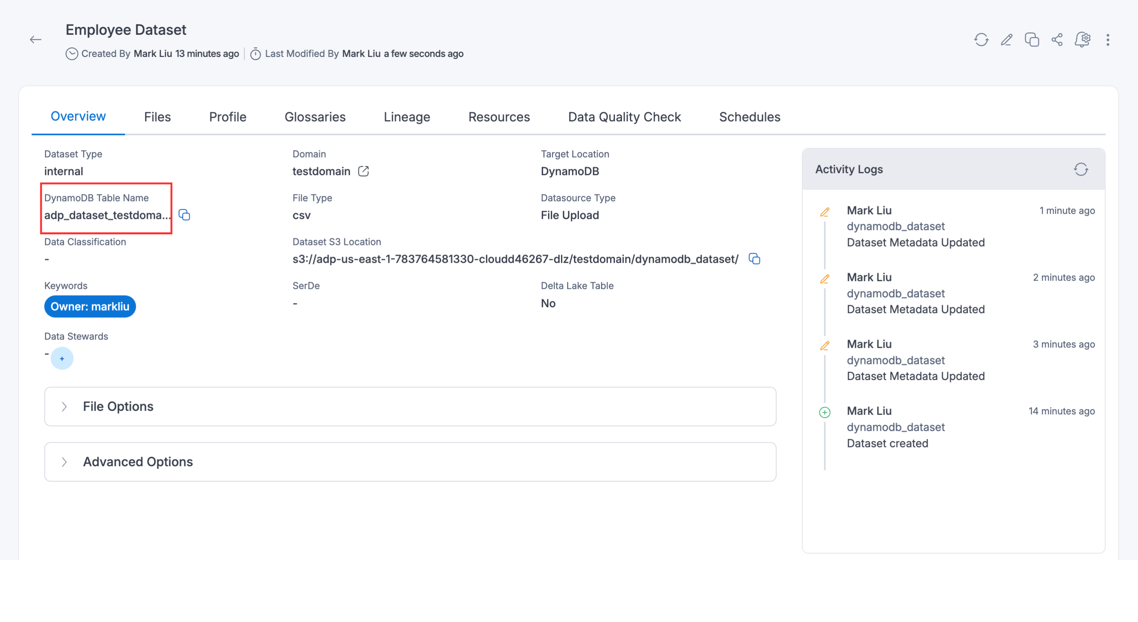Switch to the Files tab

click(157, 117)
